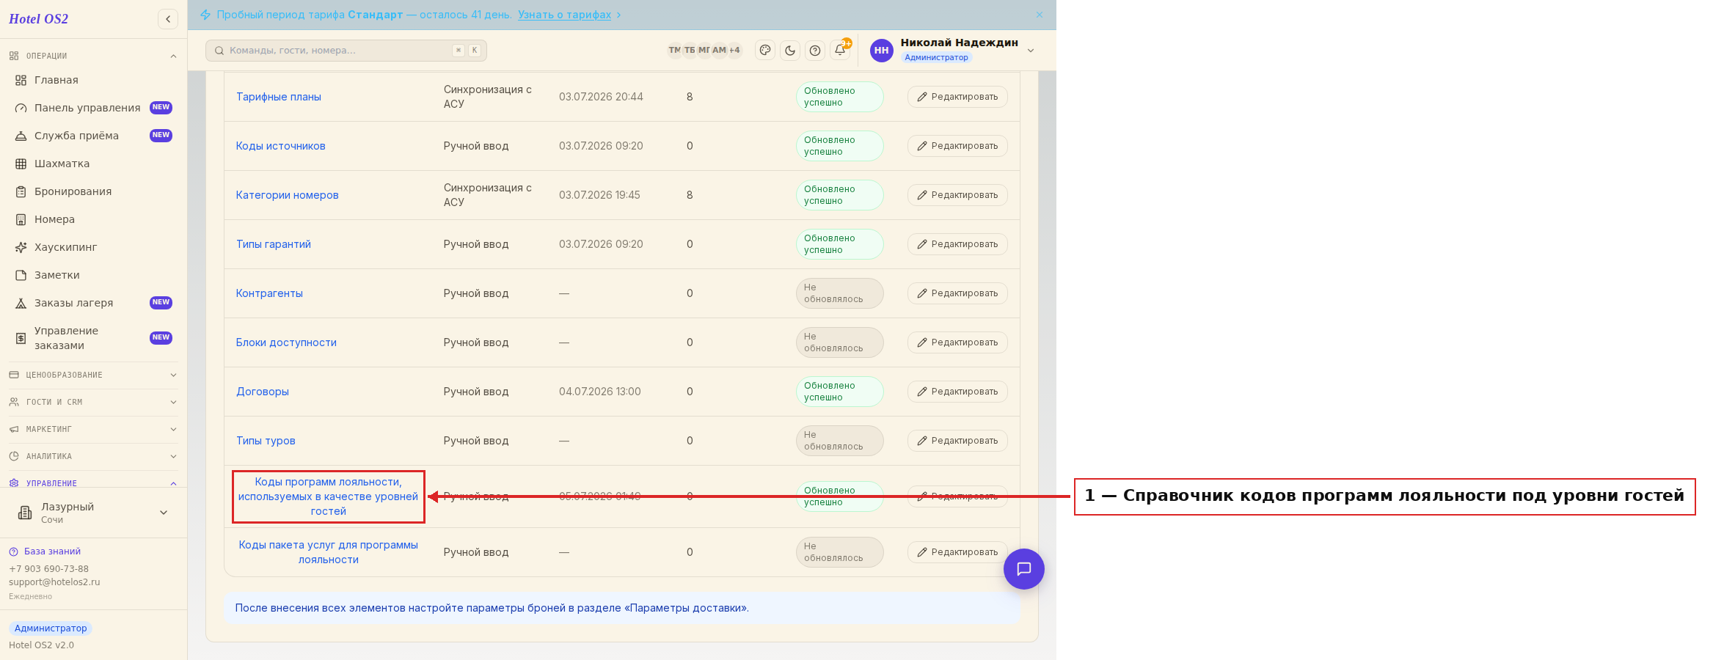The image size is (1713, 660).
Task: Dismiss the trial period banner
Action: 1040,15
